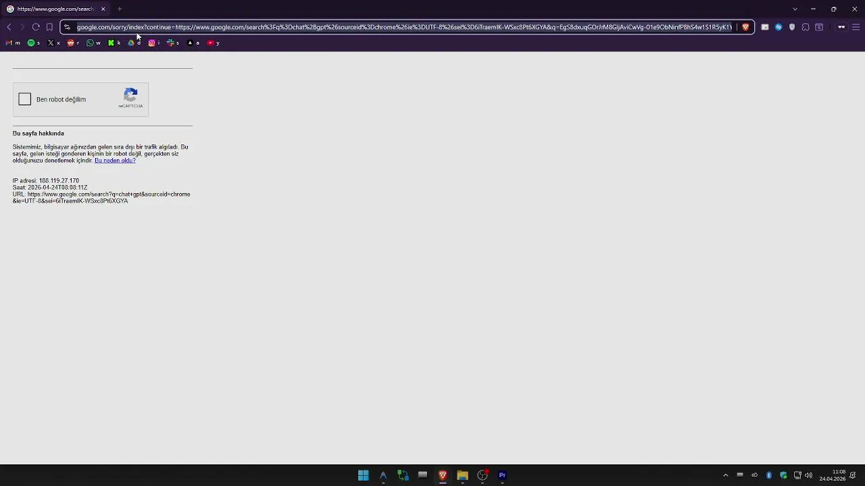
Task: Open the WhatsApp bookmark
Action: 94,43
